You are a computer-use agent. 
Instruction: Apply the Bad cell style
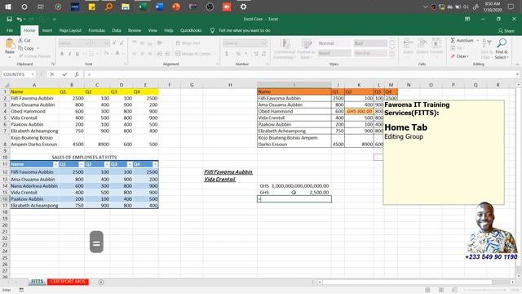click(x=370, y=43)
